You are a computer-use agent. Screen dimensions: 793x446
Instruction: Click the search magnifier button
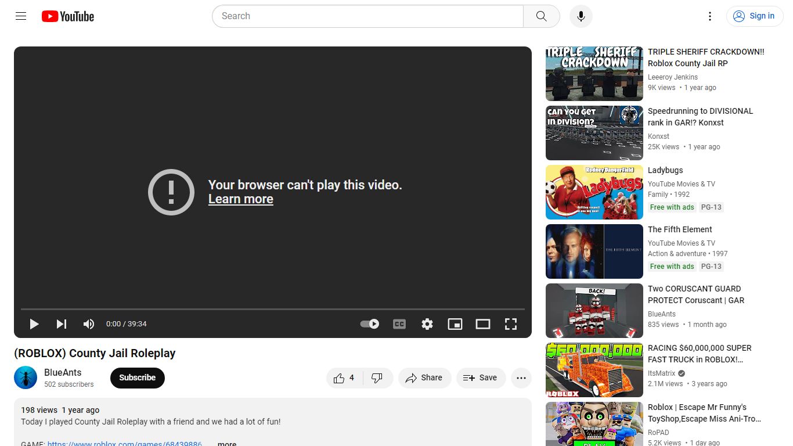542,16
